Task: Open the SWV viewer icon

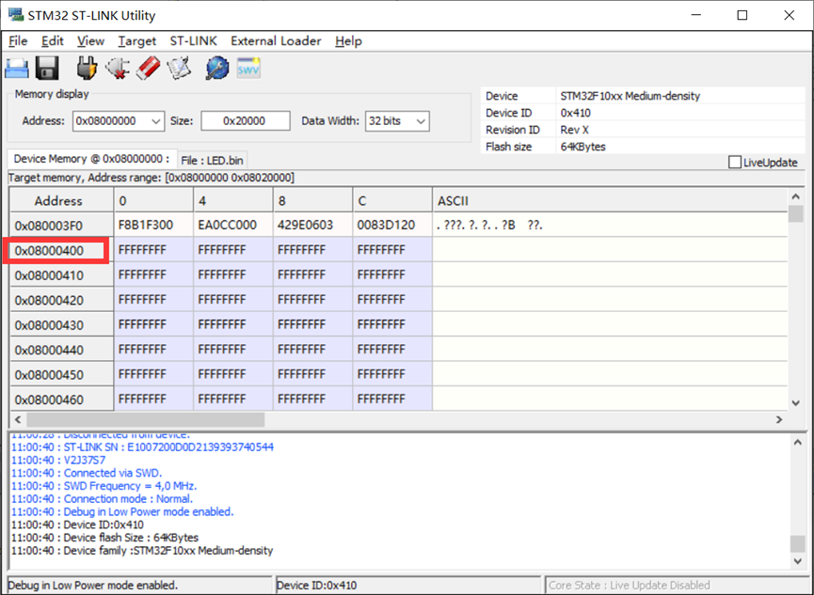Action: pyautogui.click(x=248, y=68)
